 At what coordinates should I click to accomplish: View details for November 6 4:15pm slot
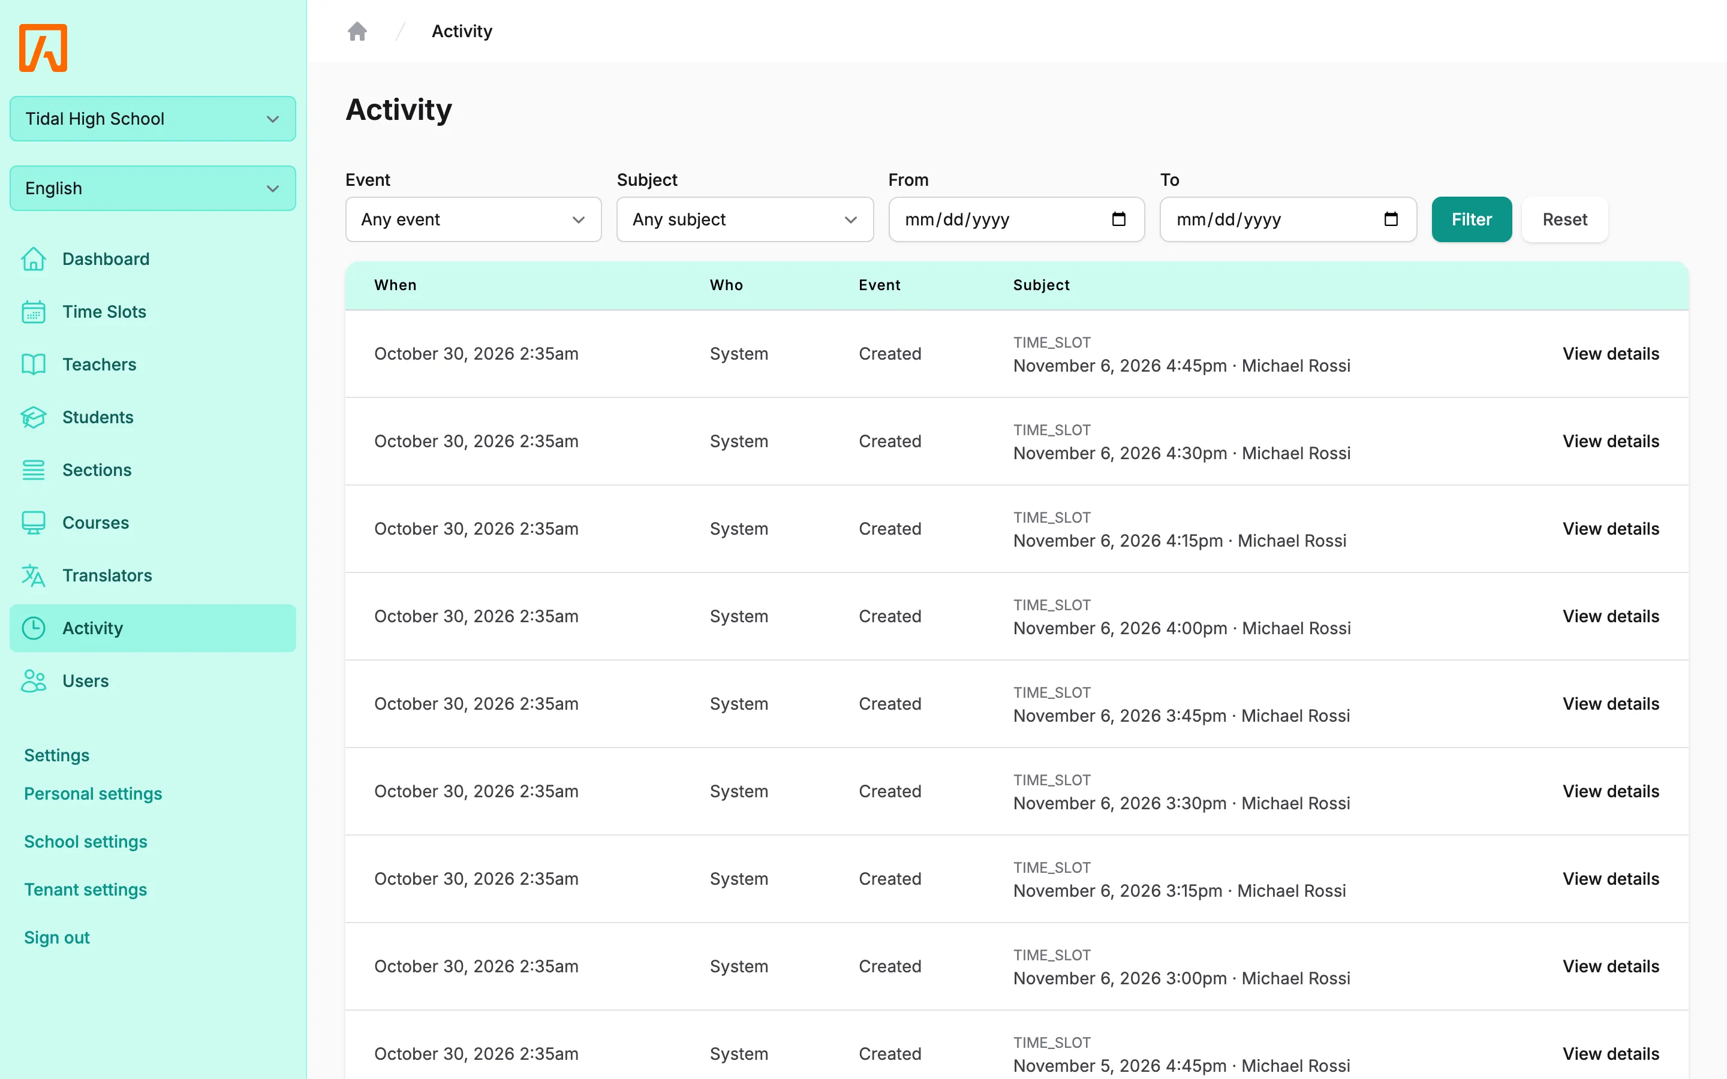click(x=1611, y=529)
